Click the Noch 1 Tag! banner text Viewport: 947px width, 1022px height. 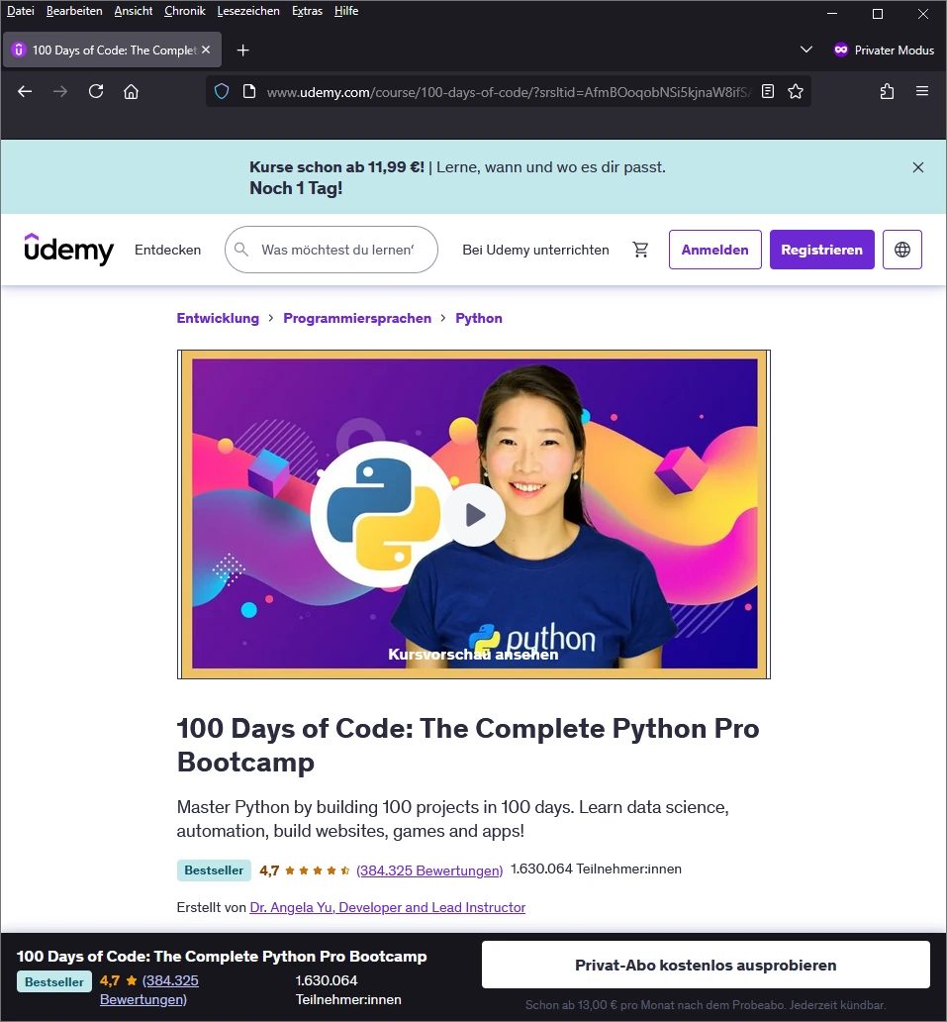pos(296,188)
